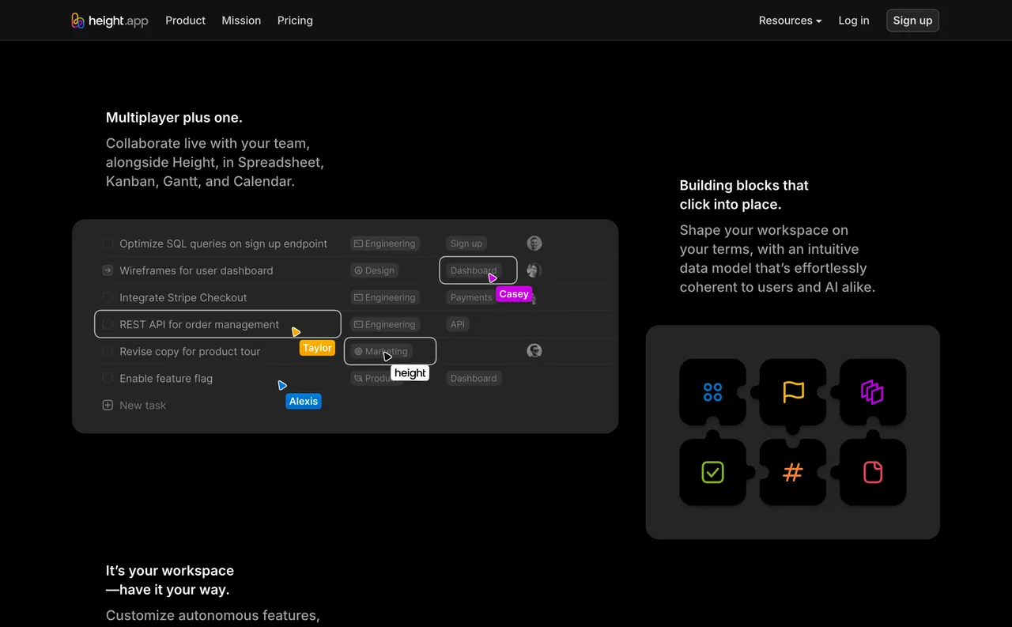Screen dimensions: 1012x627
Task: Click the purple layered-copies puzzle icon
Action: [x=871, y=391]
